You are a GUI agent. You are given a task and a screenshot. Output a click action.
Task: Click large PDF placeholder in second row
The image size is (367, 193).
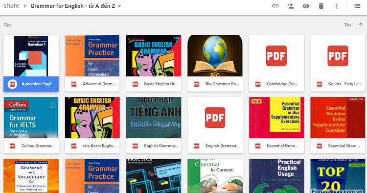pyautogui.click(x=215, y=118)
